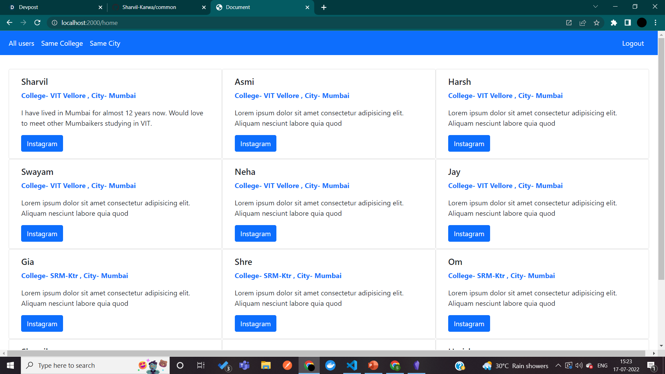Go back to previous page
This screenshot has height=374, width=665.
click(x=9, y=23)
